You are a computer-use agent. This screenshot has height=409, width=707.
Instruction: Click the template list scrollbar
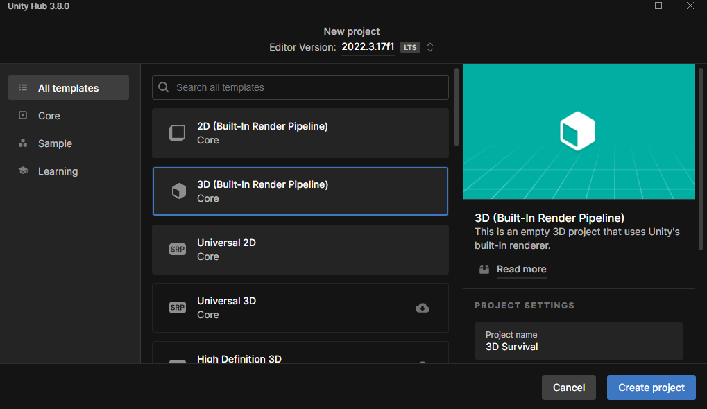tap(457, 107)
